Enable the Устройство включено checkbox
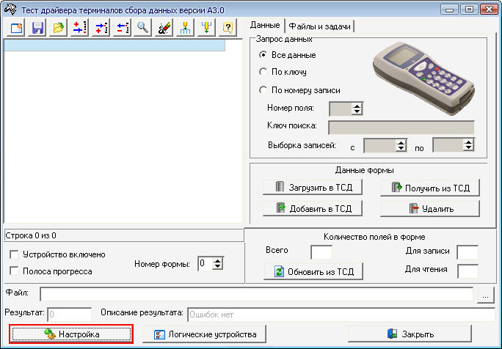Viewport: 502px width, 349px height. [14, 254]
